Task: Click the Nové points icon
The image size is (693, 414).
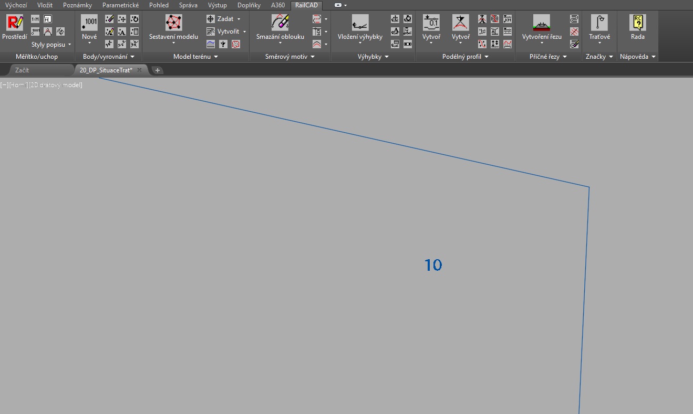Action: tap(89, 23)
